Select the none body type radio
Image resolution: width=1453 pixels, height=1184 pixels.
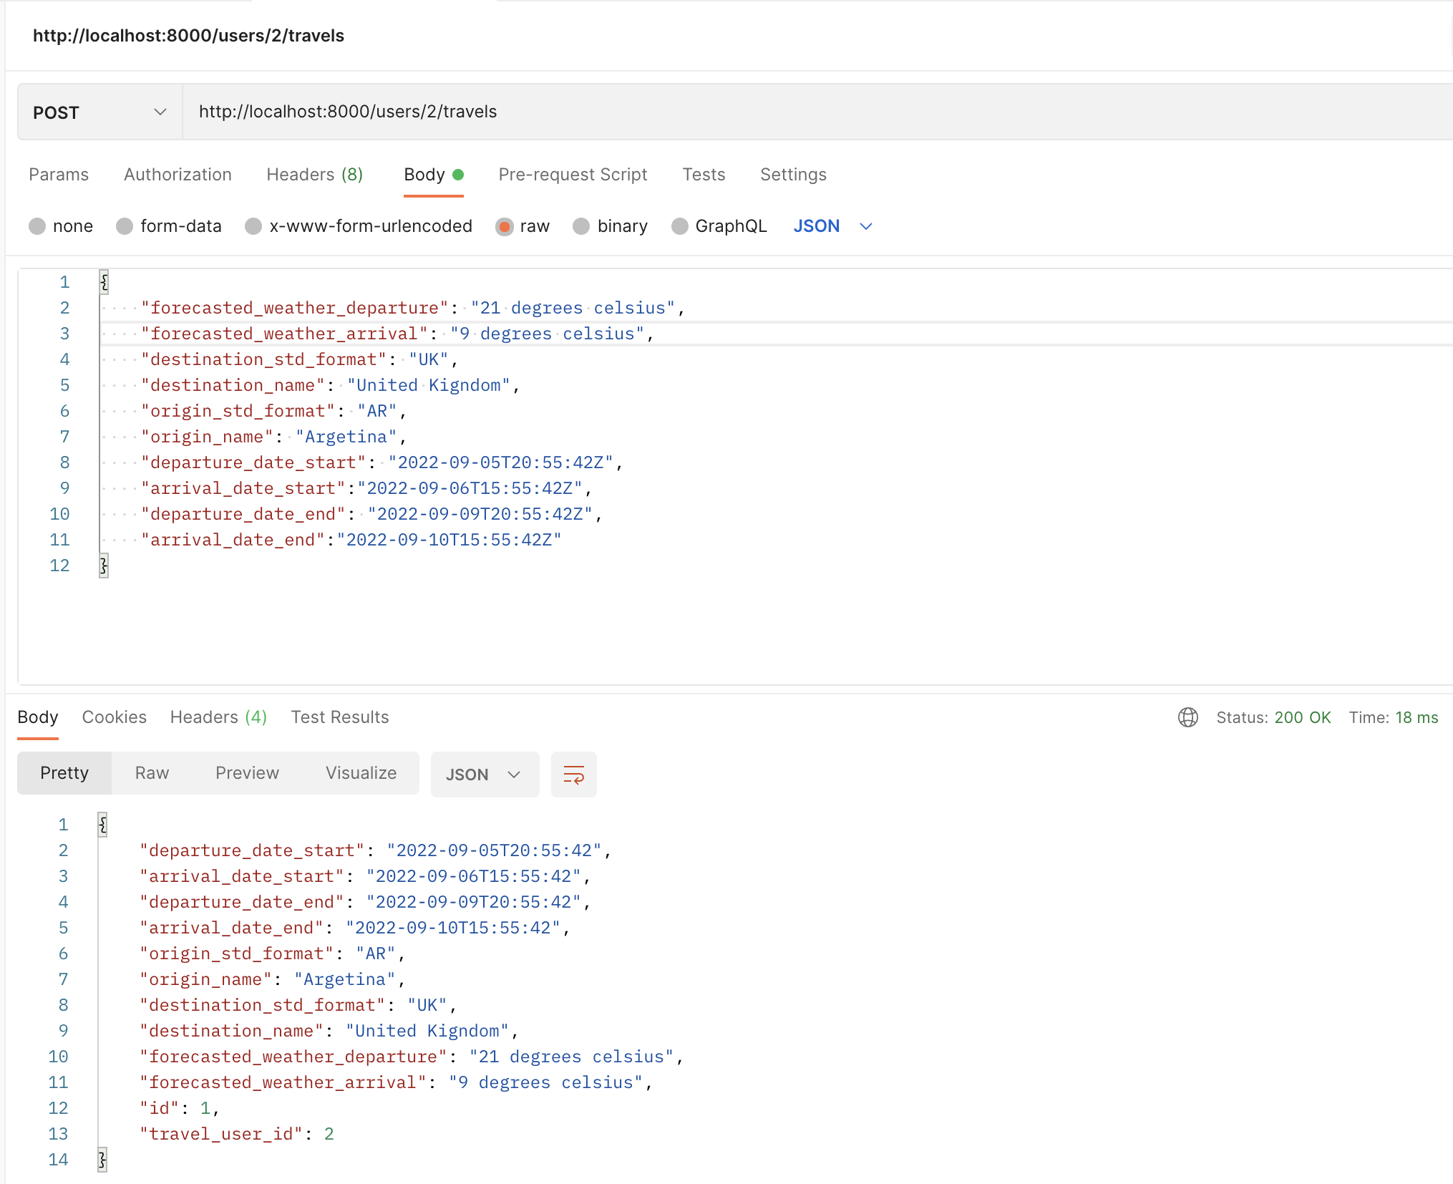[x=37, y=226]
